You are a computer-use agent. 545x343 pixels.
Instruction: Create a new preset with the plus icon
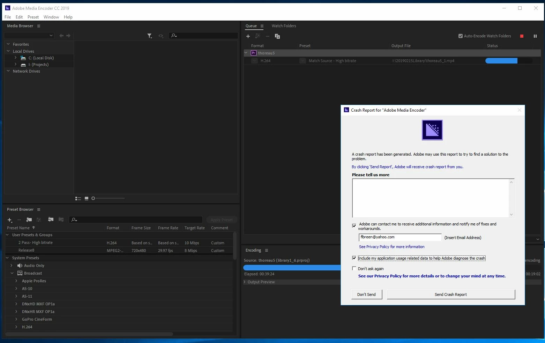click(x=10, y=220)
